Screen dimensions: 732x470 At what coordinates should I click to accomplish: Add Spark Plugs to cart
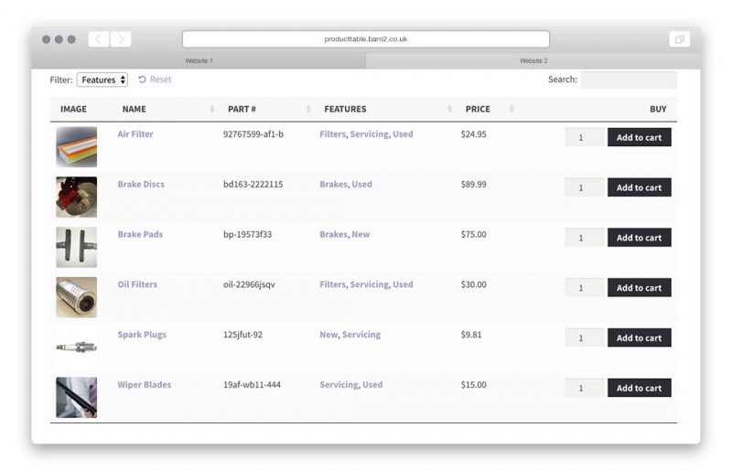click(639, 338)
